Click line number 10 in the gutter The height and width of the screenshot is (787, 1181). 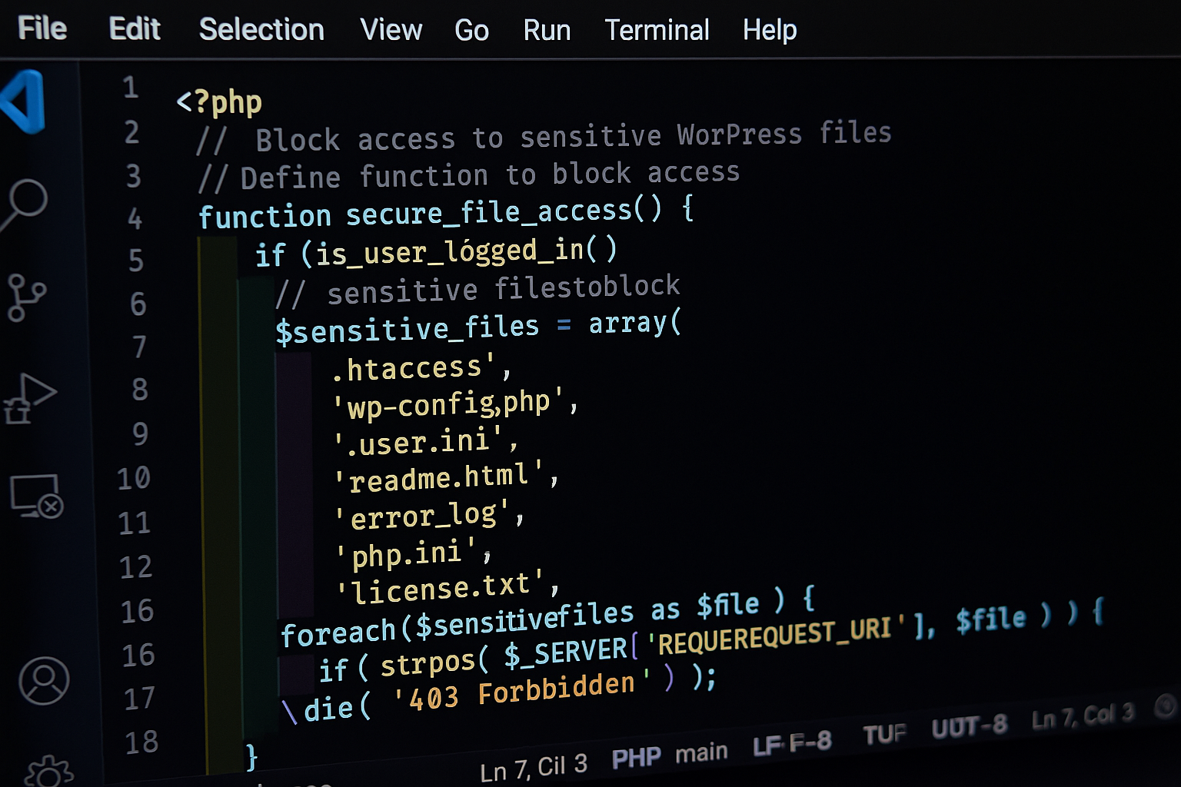pos(134,478)
